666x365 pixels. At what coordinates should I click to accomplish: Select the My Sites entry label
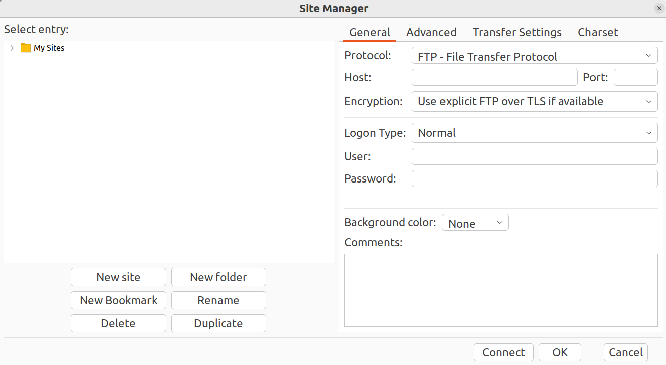(49, 48)
